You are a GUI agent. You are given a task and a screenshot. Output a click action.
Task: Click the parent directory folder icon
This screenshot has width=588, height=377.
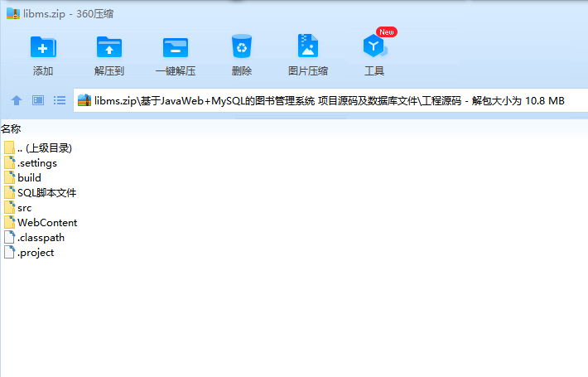(9, 147)
